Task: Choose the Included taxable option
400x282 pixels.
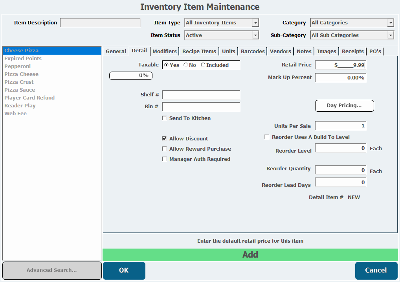Action: pos(203,65)
